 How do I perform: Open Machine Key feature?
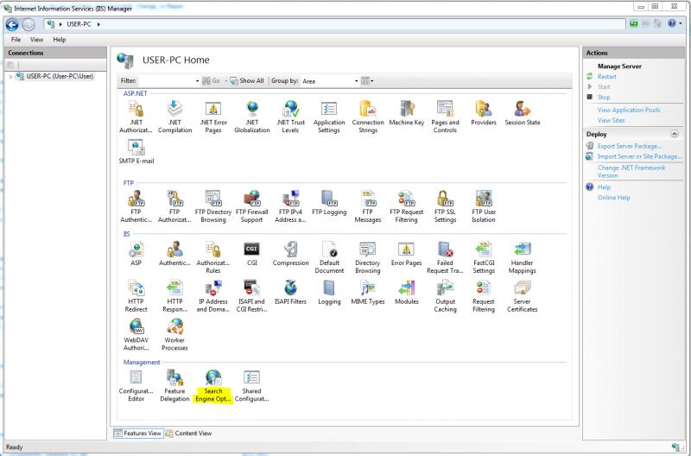[406, 113]
